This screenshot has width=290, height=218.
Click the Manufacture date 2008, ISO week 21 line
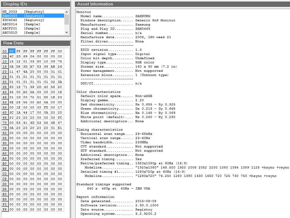126,37
